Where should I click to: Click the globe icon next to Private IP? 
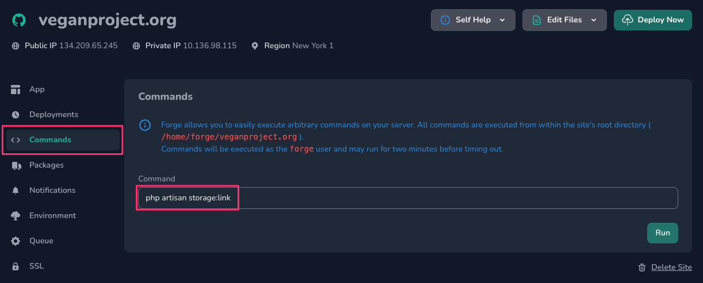[136, 46]
